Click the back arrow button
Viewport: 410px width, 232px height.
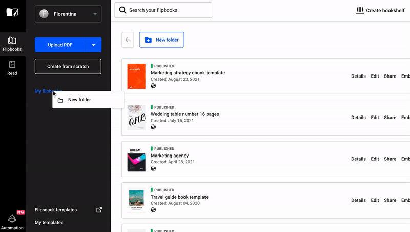[128, 40]
